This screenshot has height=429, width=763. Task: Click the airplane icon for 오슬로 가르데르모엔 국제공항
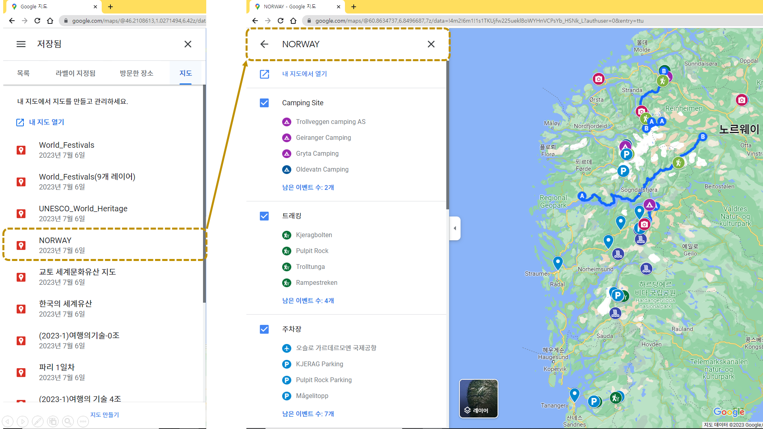coord(287,348)
